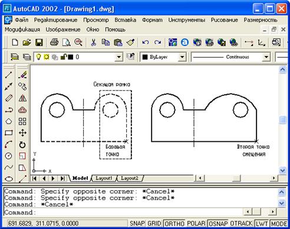Screen dimensions: 290x229
Task: Open a file with the Open folder icon
Action: 27,42
